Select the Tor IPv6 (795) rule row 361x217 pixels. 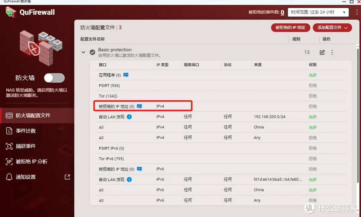click(x=221, y=159)
